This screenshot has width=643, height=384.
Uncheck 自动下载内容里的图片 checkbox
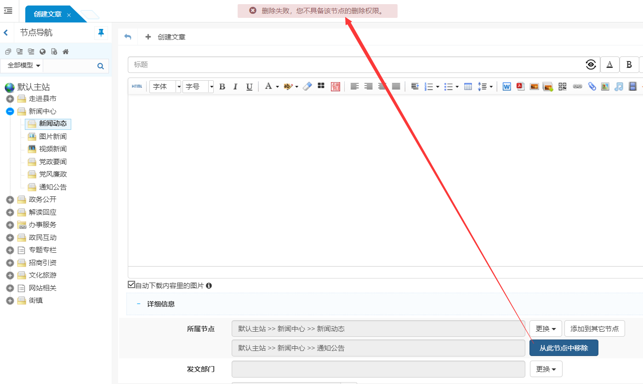pos(131,285)
